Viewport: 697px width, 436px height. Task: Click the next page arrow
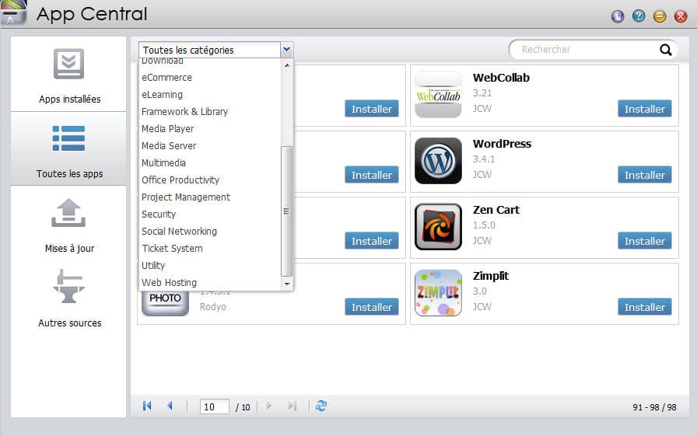[x=269, y=406]
